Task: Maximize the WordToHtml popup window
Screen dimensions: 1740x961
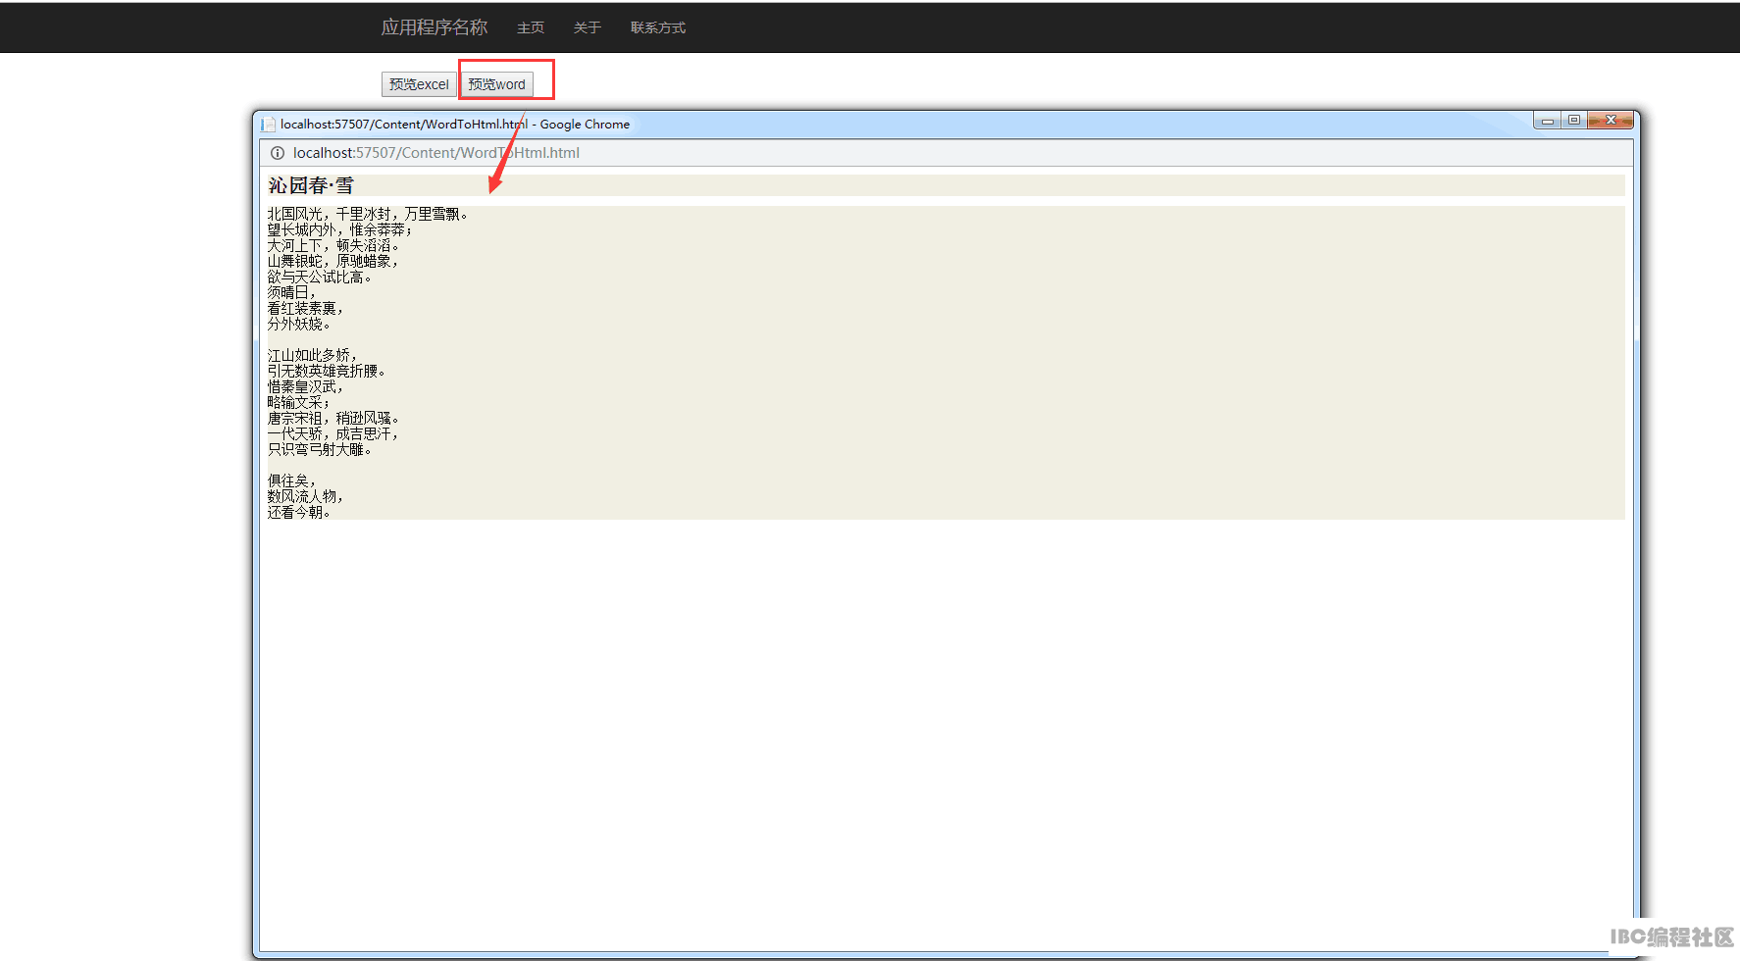Action: [1574, 121]
